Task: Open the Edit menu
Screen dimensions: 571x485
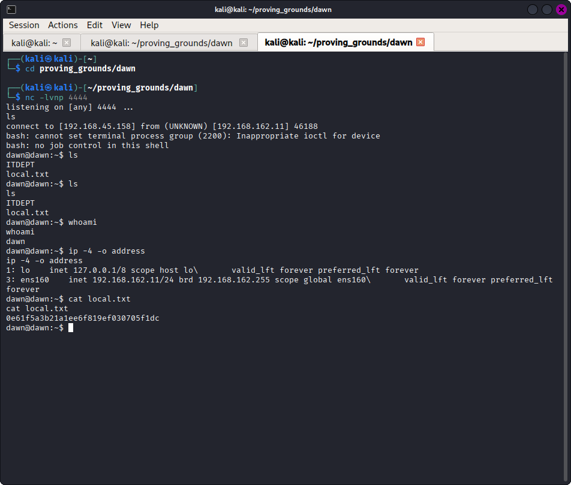Action: pyautogui.click(x=94, y=25)
